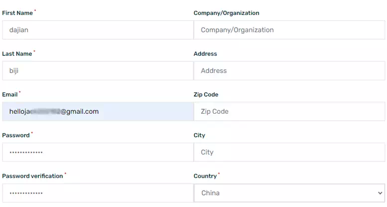Click the Password entry field
Image resolution: width=387 pixels, height=207 pixels.
pos(97,152)
